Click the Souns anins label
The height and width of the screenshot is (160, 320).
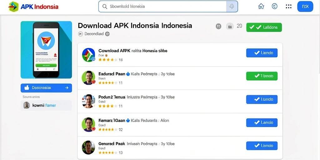pyautogui.click(x=31, y=97)
